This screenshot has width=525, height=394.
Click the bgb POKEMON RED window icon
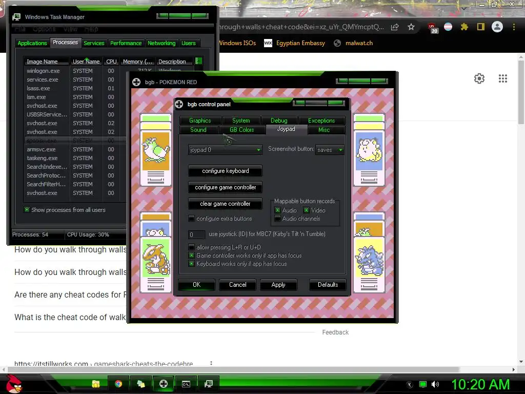[136, 82]
